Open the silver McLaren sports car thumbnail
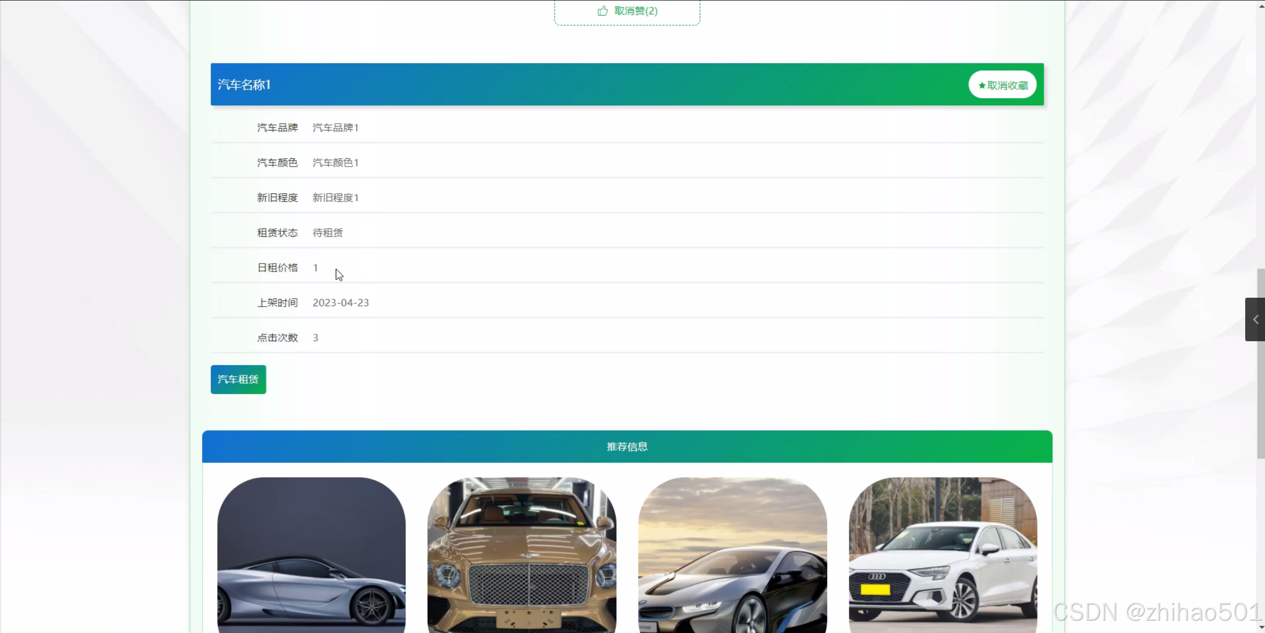Screen dimensions: 1265x633 [312, 555]
